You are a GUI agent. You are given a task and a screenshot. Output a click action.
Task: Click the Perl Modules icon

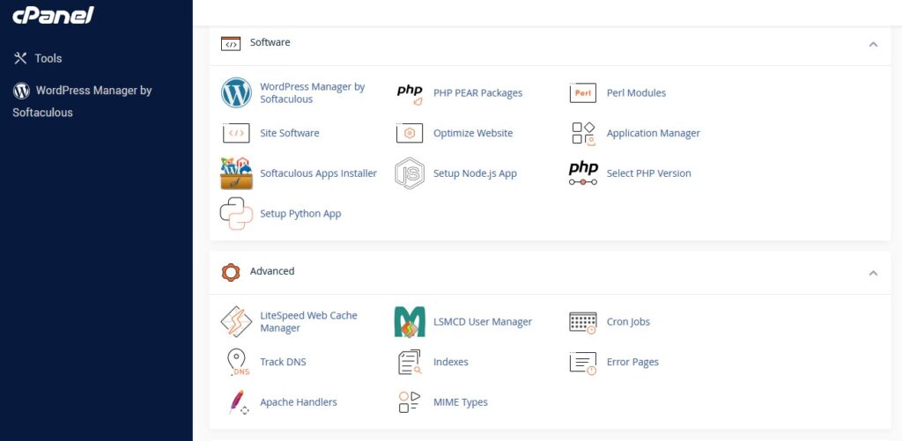click(x=583, y=93)
